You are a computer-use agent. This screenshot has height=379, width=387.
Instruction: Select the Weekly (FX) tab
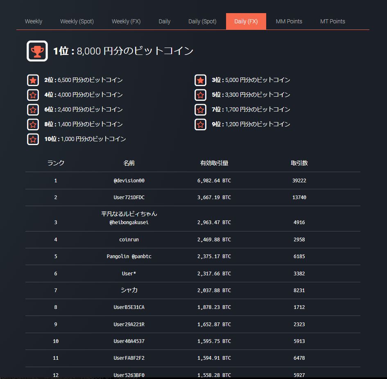click(126, 21)
